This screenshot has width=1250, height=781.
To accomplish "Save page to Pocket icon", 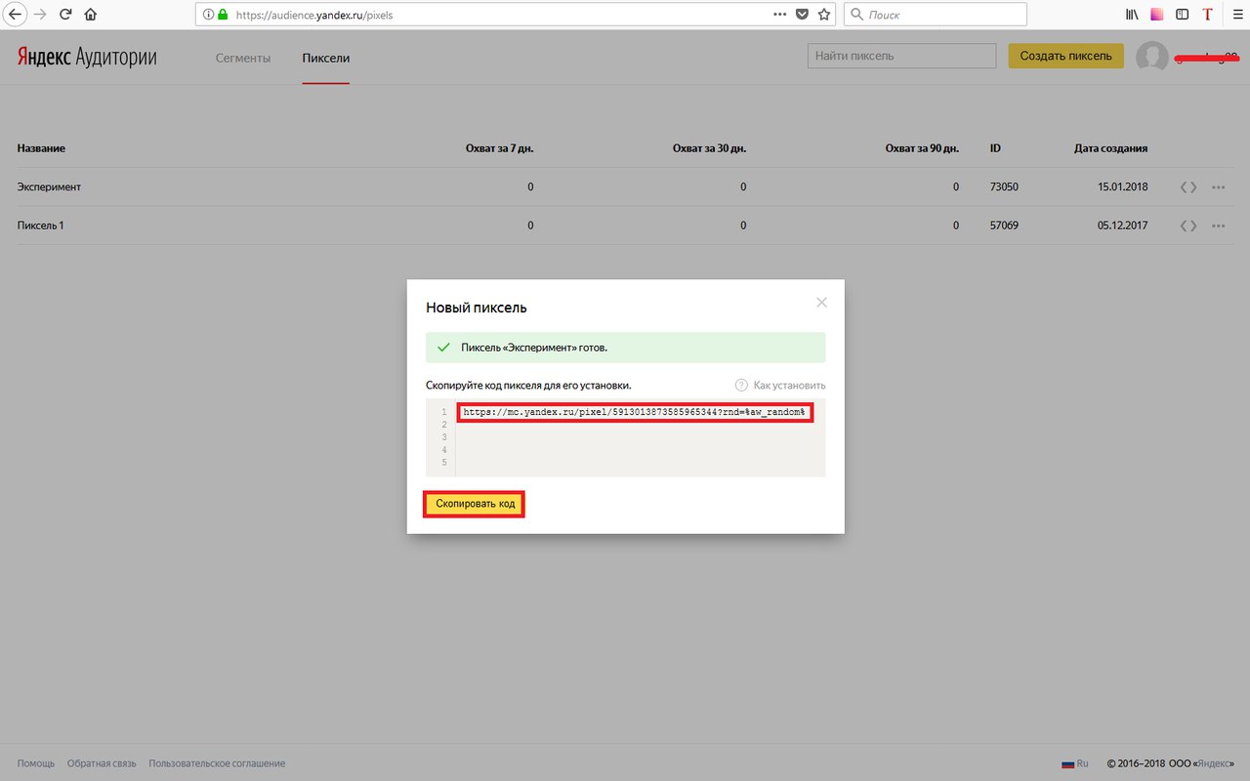I will [x=802, y=15].
